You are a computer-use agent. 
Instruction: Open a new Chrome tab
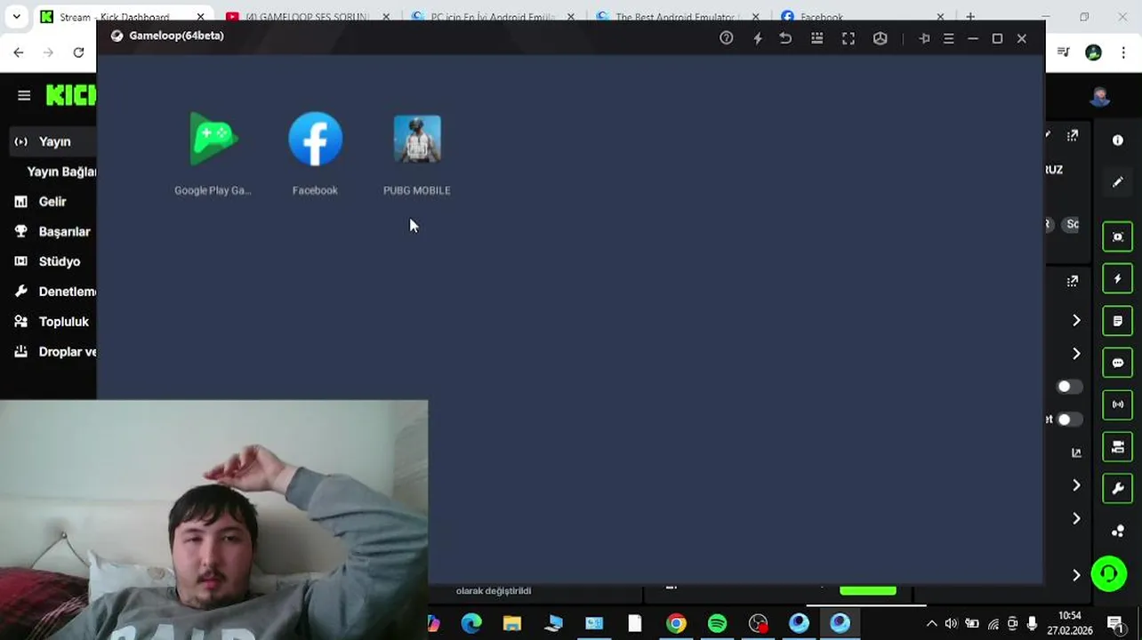coord(970,17)
